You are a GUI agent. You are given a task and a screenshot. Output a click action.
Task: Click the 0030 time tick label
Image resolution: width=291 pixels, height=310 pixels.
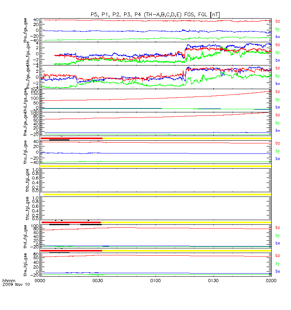tap(98, 281)
